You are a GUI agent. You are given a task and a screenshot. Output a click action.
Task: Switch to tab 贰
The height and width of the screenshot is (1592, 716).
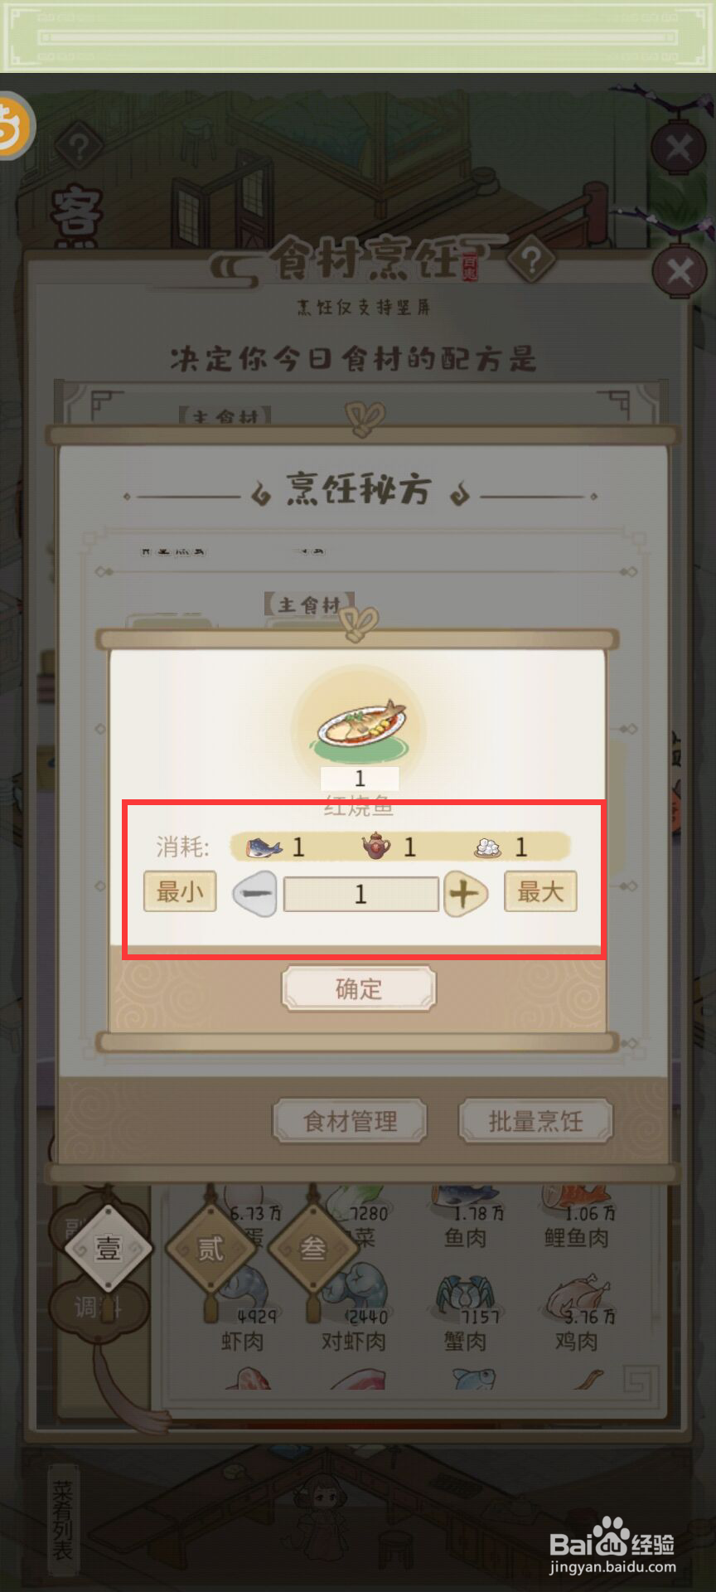[210, 1248]
